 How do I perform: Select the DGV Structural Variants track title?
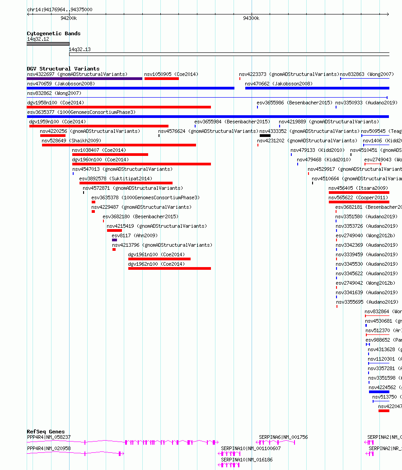pyautogui.click(x=63, y=69)
